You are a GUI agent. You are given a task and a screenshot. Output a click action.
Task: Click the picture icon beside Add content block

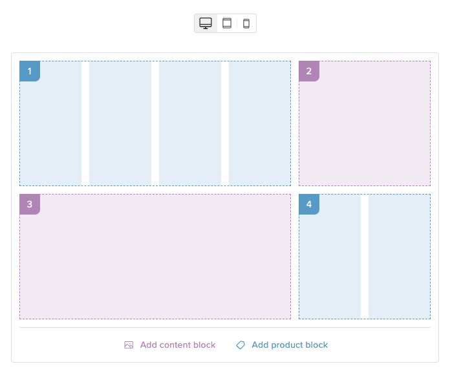click(129, 345)
